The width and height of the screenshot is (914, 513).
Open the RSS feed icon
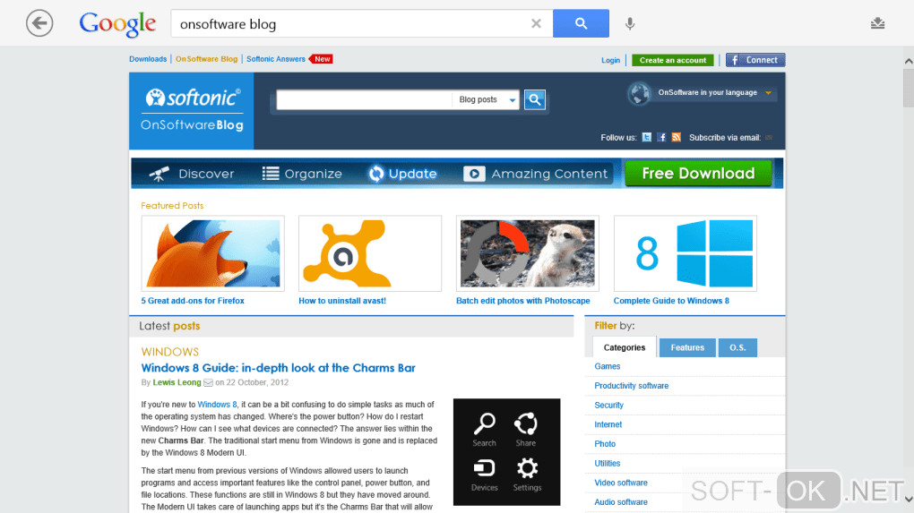click(x=677, y=137)
